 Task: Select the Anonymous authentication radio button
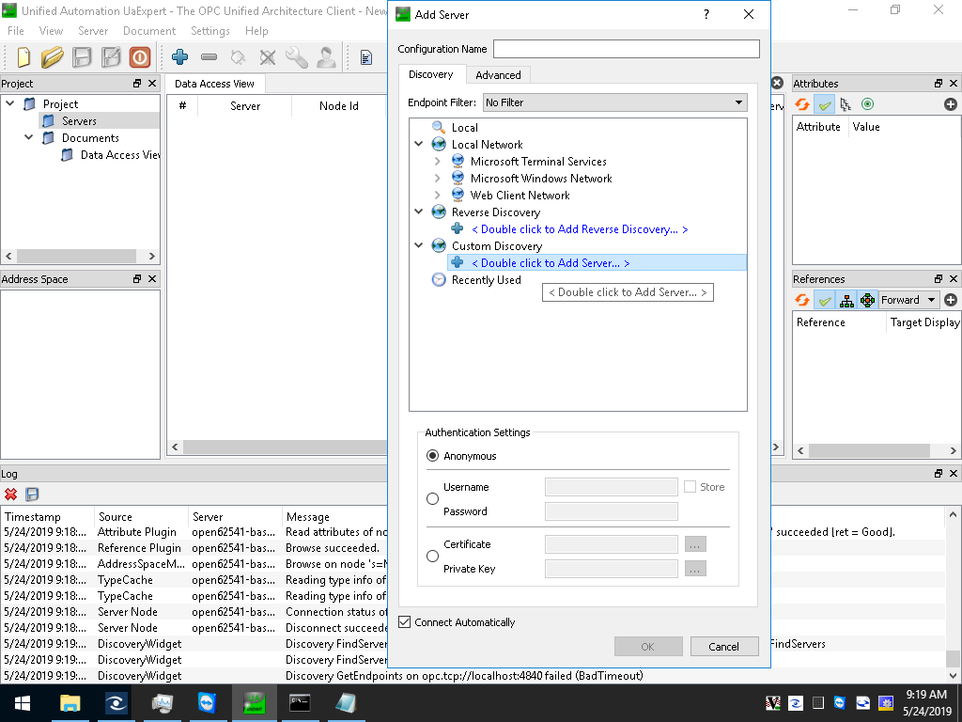click(x=432, y=456)
